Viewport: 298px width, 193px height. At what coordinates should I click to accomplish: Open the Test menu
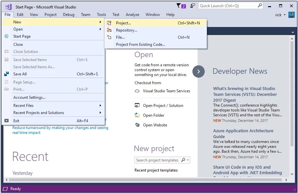click(x=116, y=14)
